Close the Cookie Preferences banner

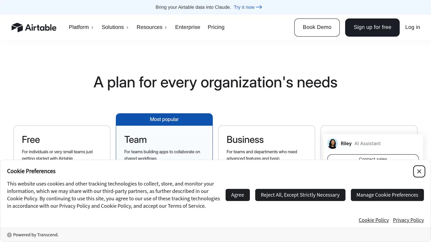tap(419, 171)
